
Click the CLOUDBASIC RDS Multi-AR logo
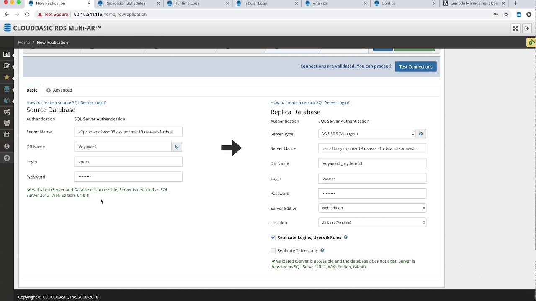[52, 28]
